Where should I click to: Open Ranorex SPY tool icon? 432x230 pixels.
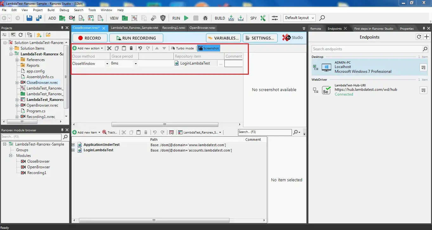(263, 18)
